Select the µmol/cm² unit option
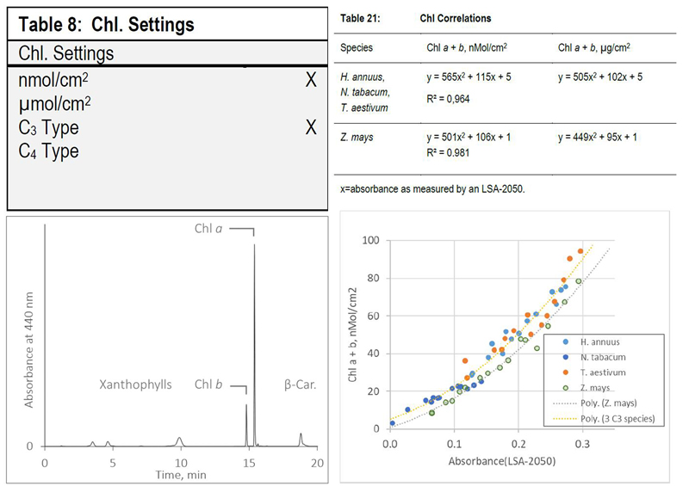This screenshot has width=689, height=486. point(55,105)
